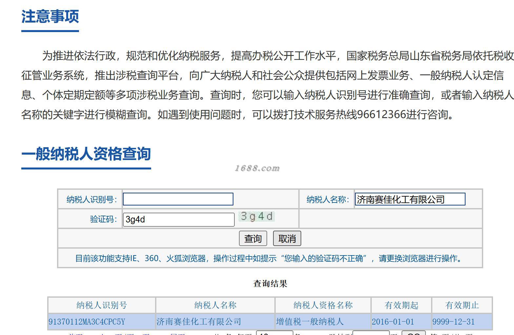Select the start date cell 2016-01-01

[x=401, y=322]
